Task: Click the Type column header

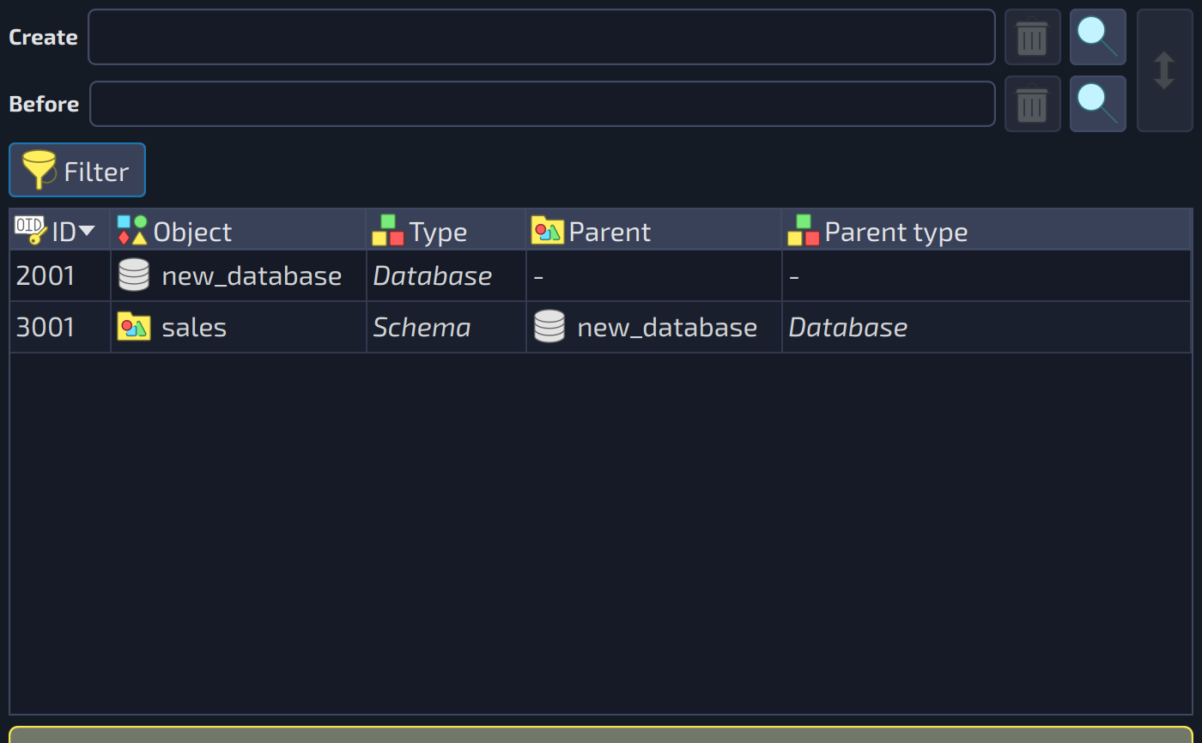Action: point(446,231)
